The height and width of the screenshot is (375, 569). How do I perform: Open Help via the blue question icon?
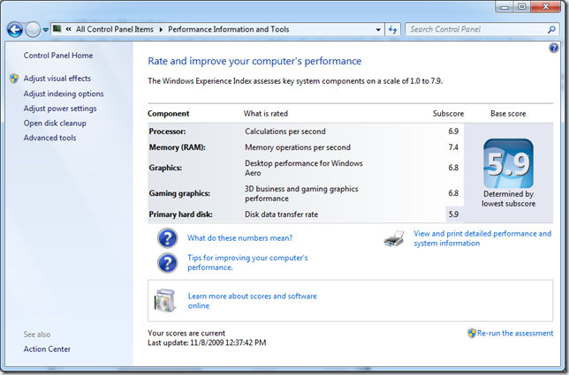[x=553, y=48]
